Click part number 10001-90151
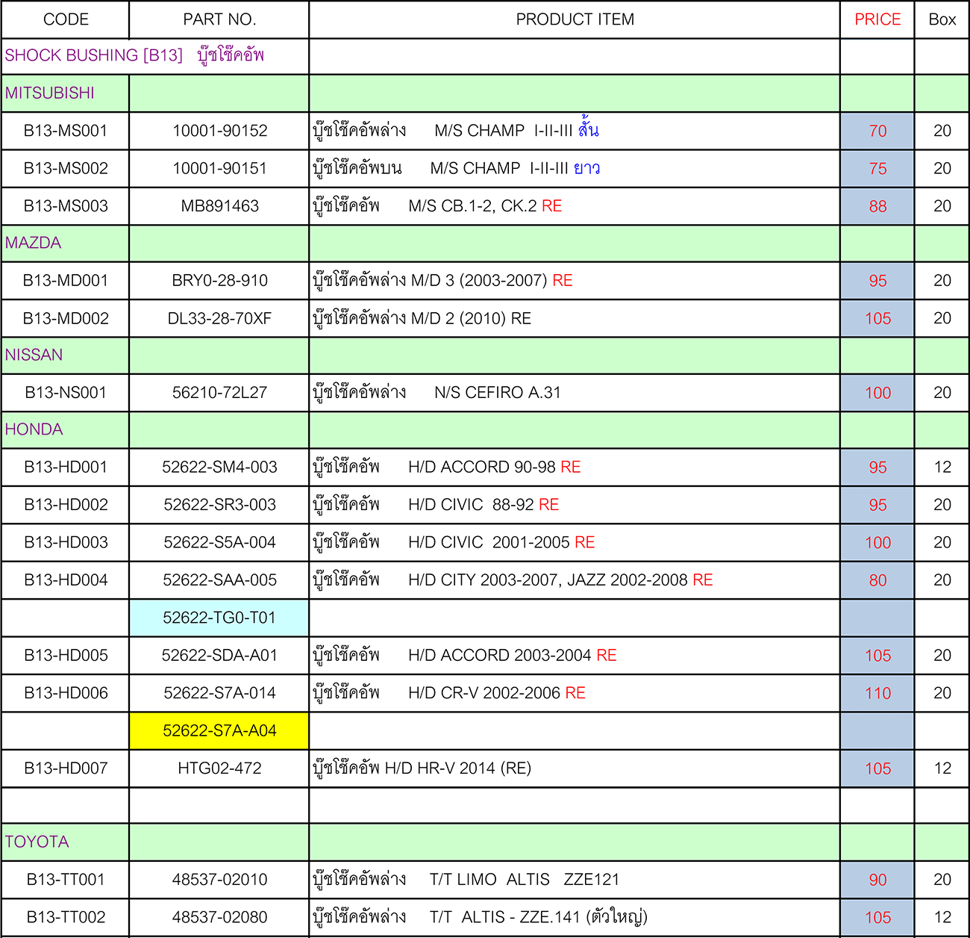This screenshot has width=970, height=938. click(219, 168)
